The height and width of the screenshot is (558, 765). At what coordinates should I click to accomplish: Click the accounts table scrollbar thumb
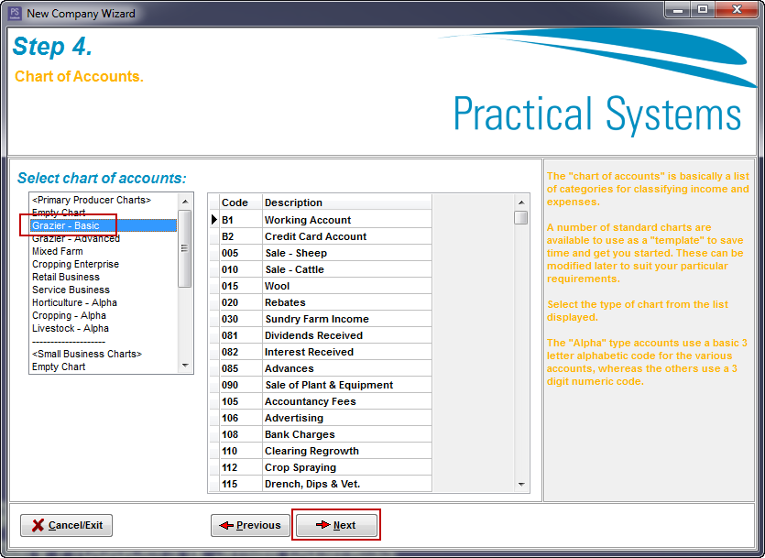521,217
